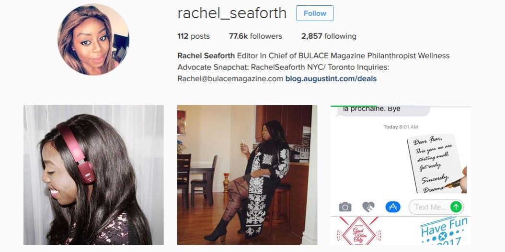505x252 pixels.
Task: Tap the camera icon in message bar
Action: 345,207
